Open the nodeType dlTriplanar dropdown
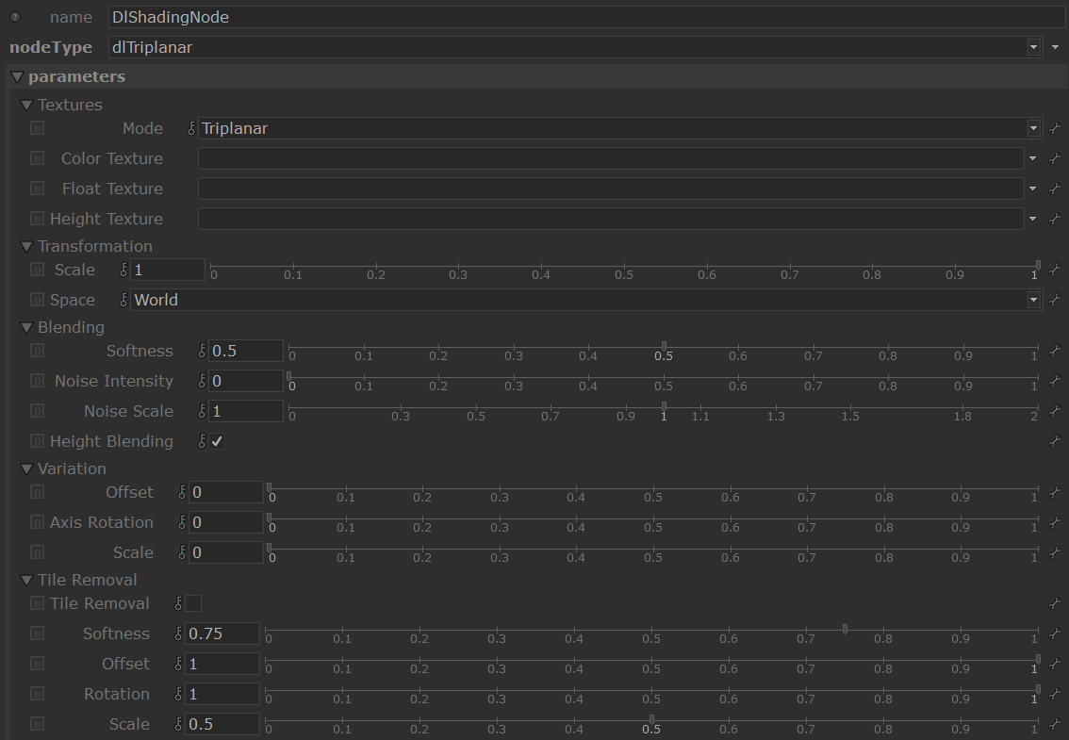 pos(1034,47)
